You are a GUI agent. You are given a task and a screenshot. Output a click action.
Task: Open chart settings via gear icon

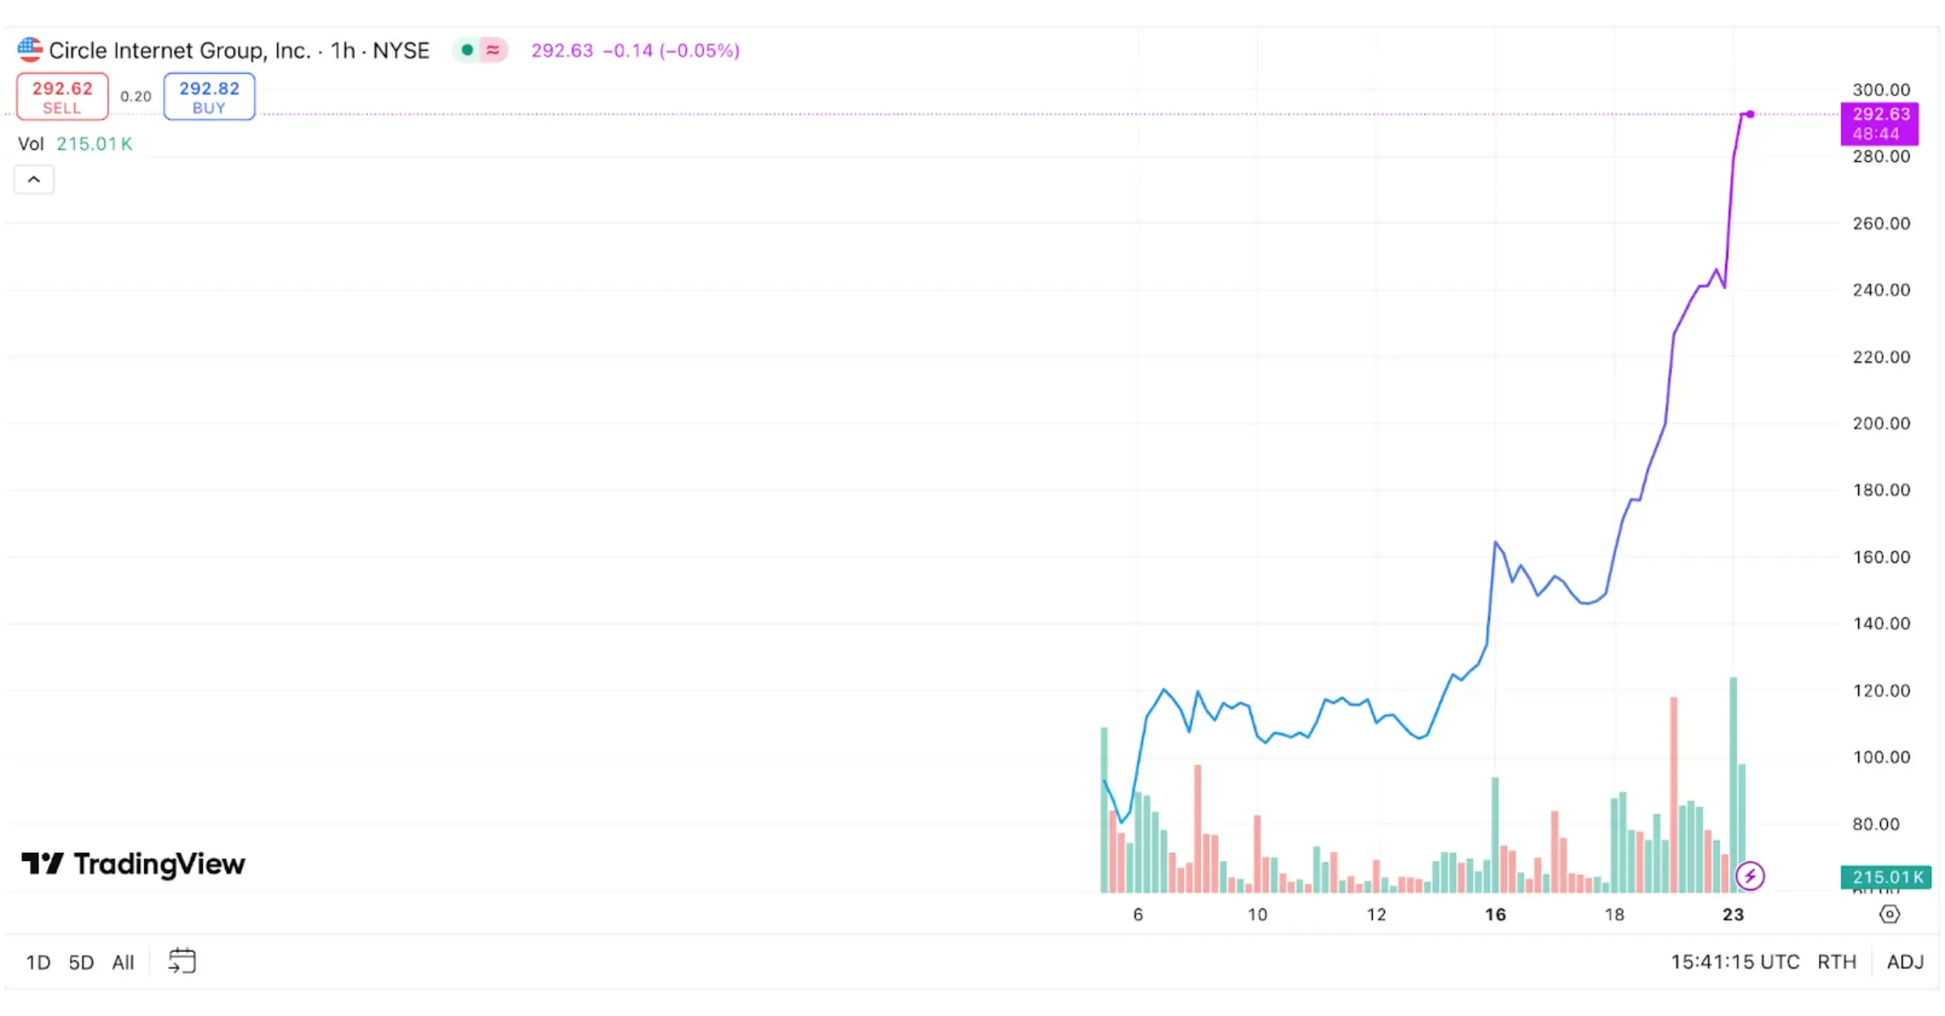pos(1890,914)
